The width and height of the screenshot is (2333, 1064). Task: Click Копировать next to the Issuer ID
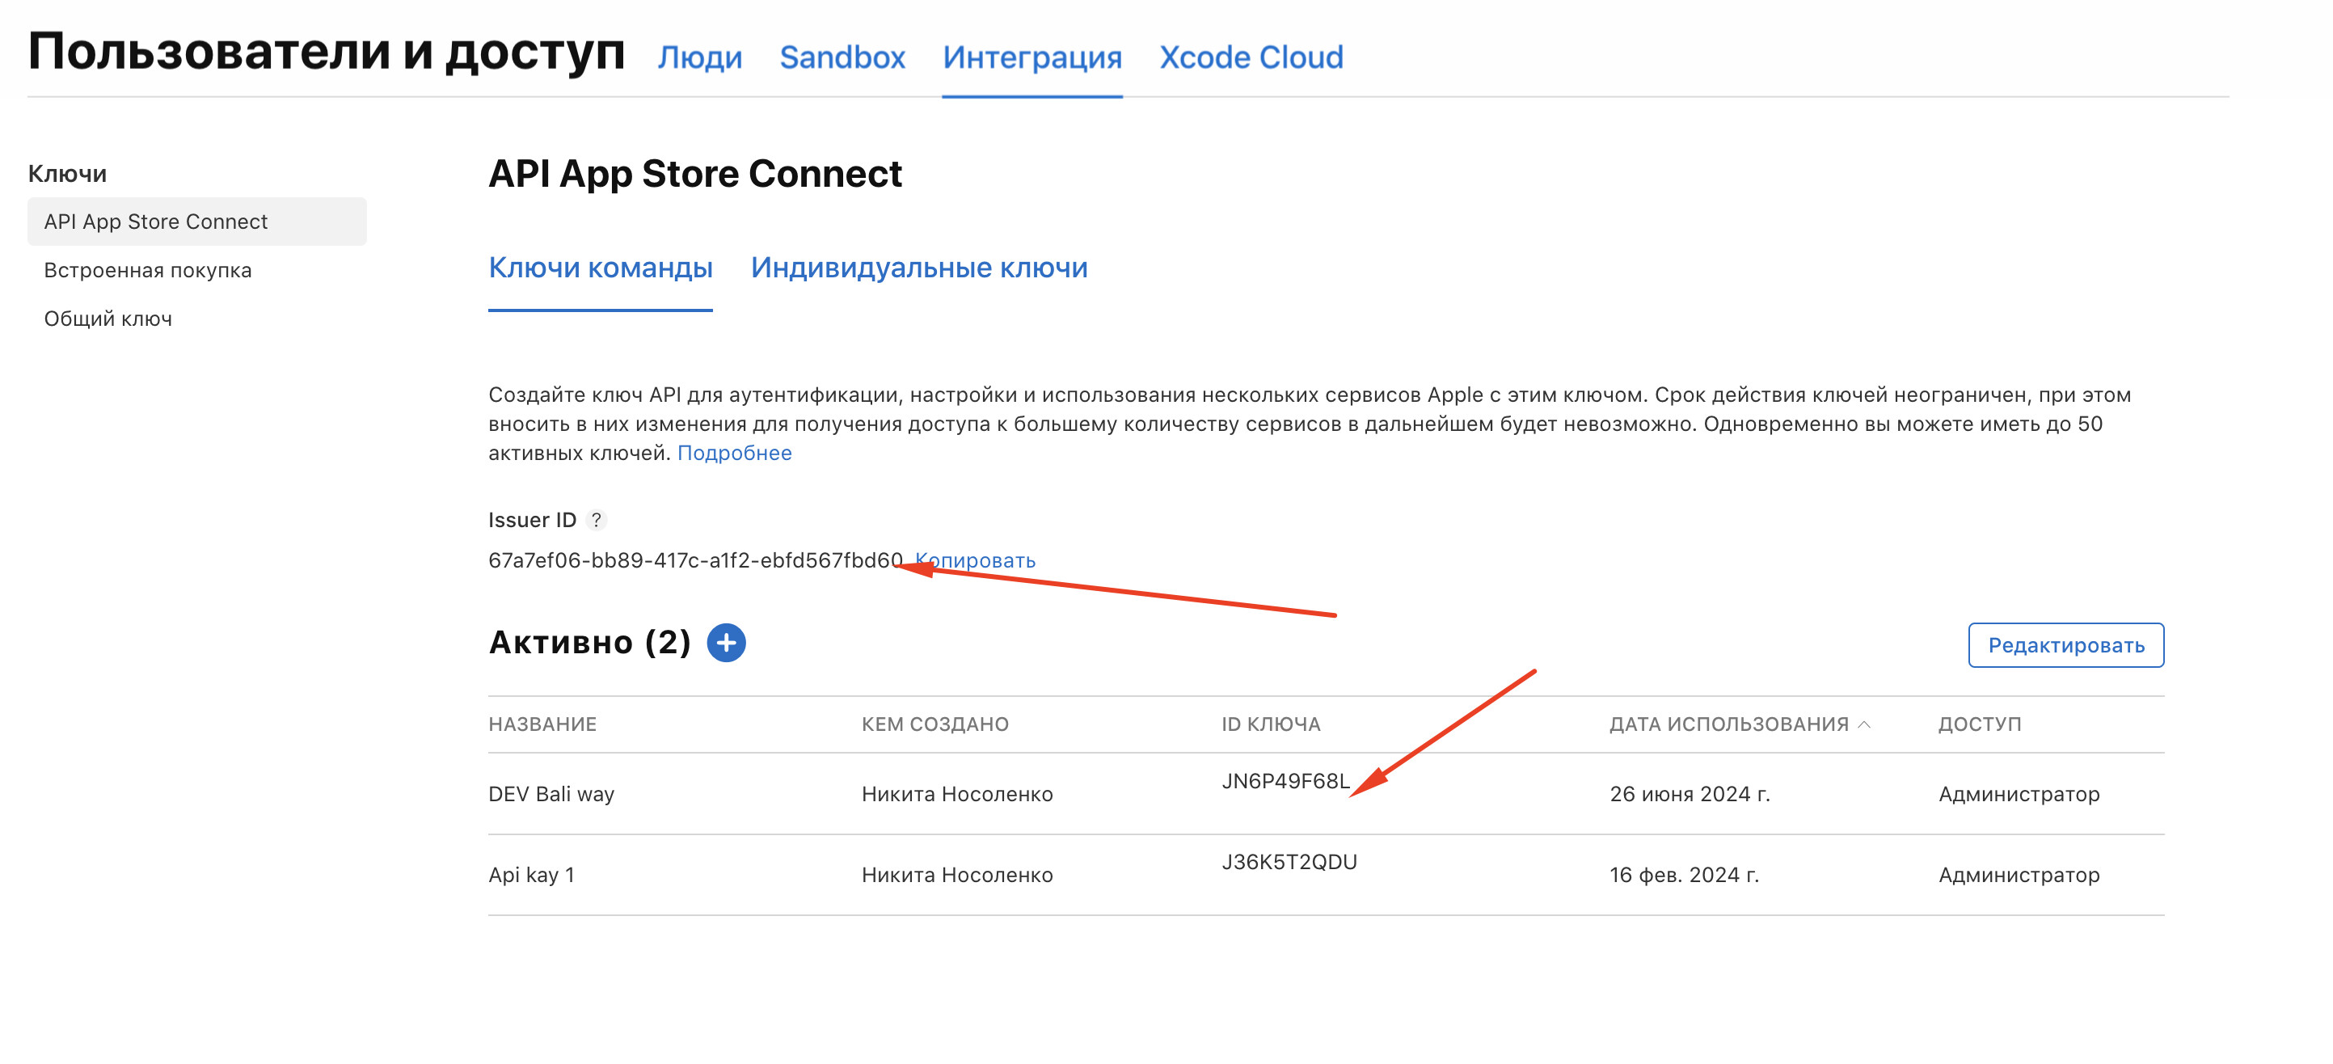974,560
